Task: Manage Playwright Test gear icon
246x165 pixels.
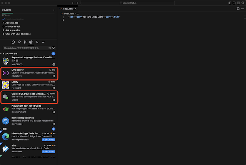Action: tap(54, 112)
